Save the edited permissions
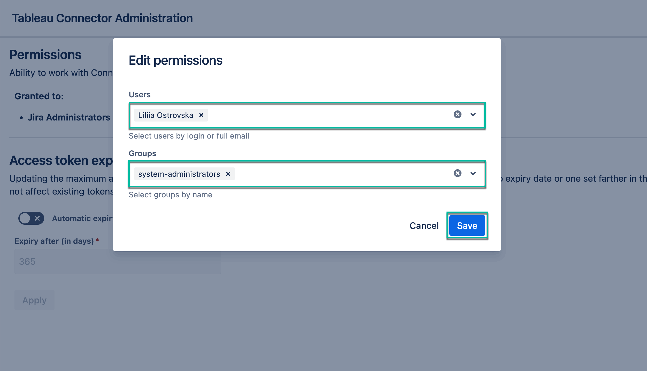The image size is (647, 371). [467, 225]
